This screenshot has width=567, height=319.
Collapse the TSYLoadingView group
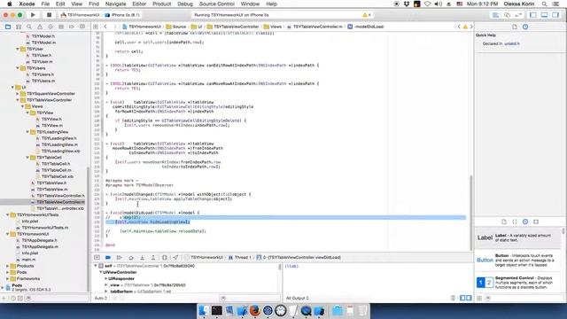[27, 132]
